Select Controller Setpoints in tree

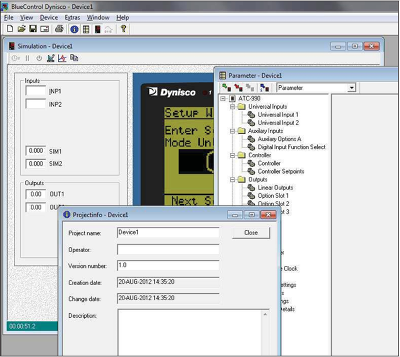click(x=281, y=171)
